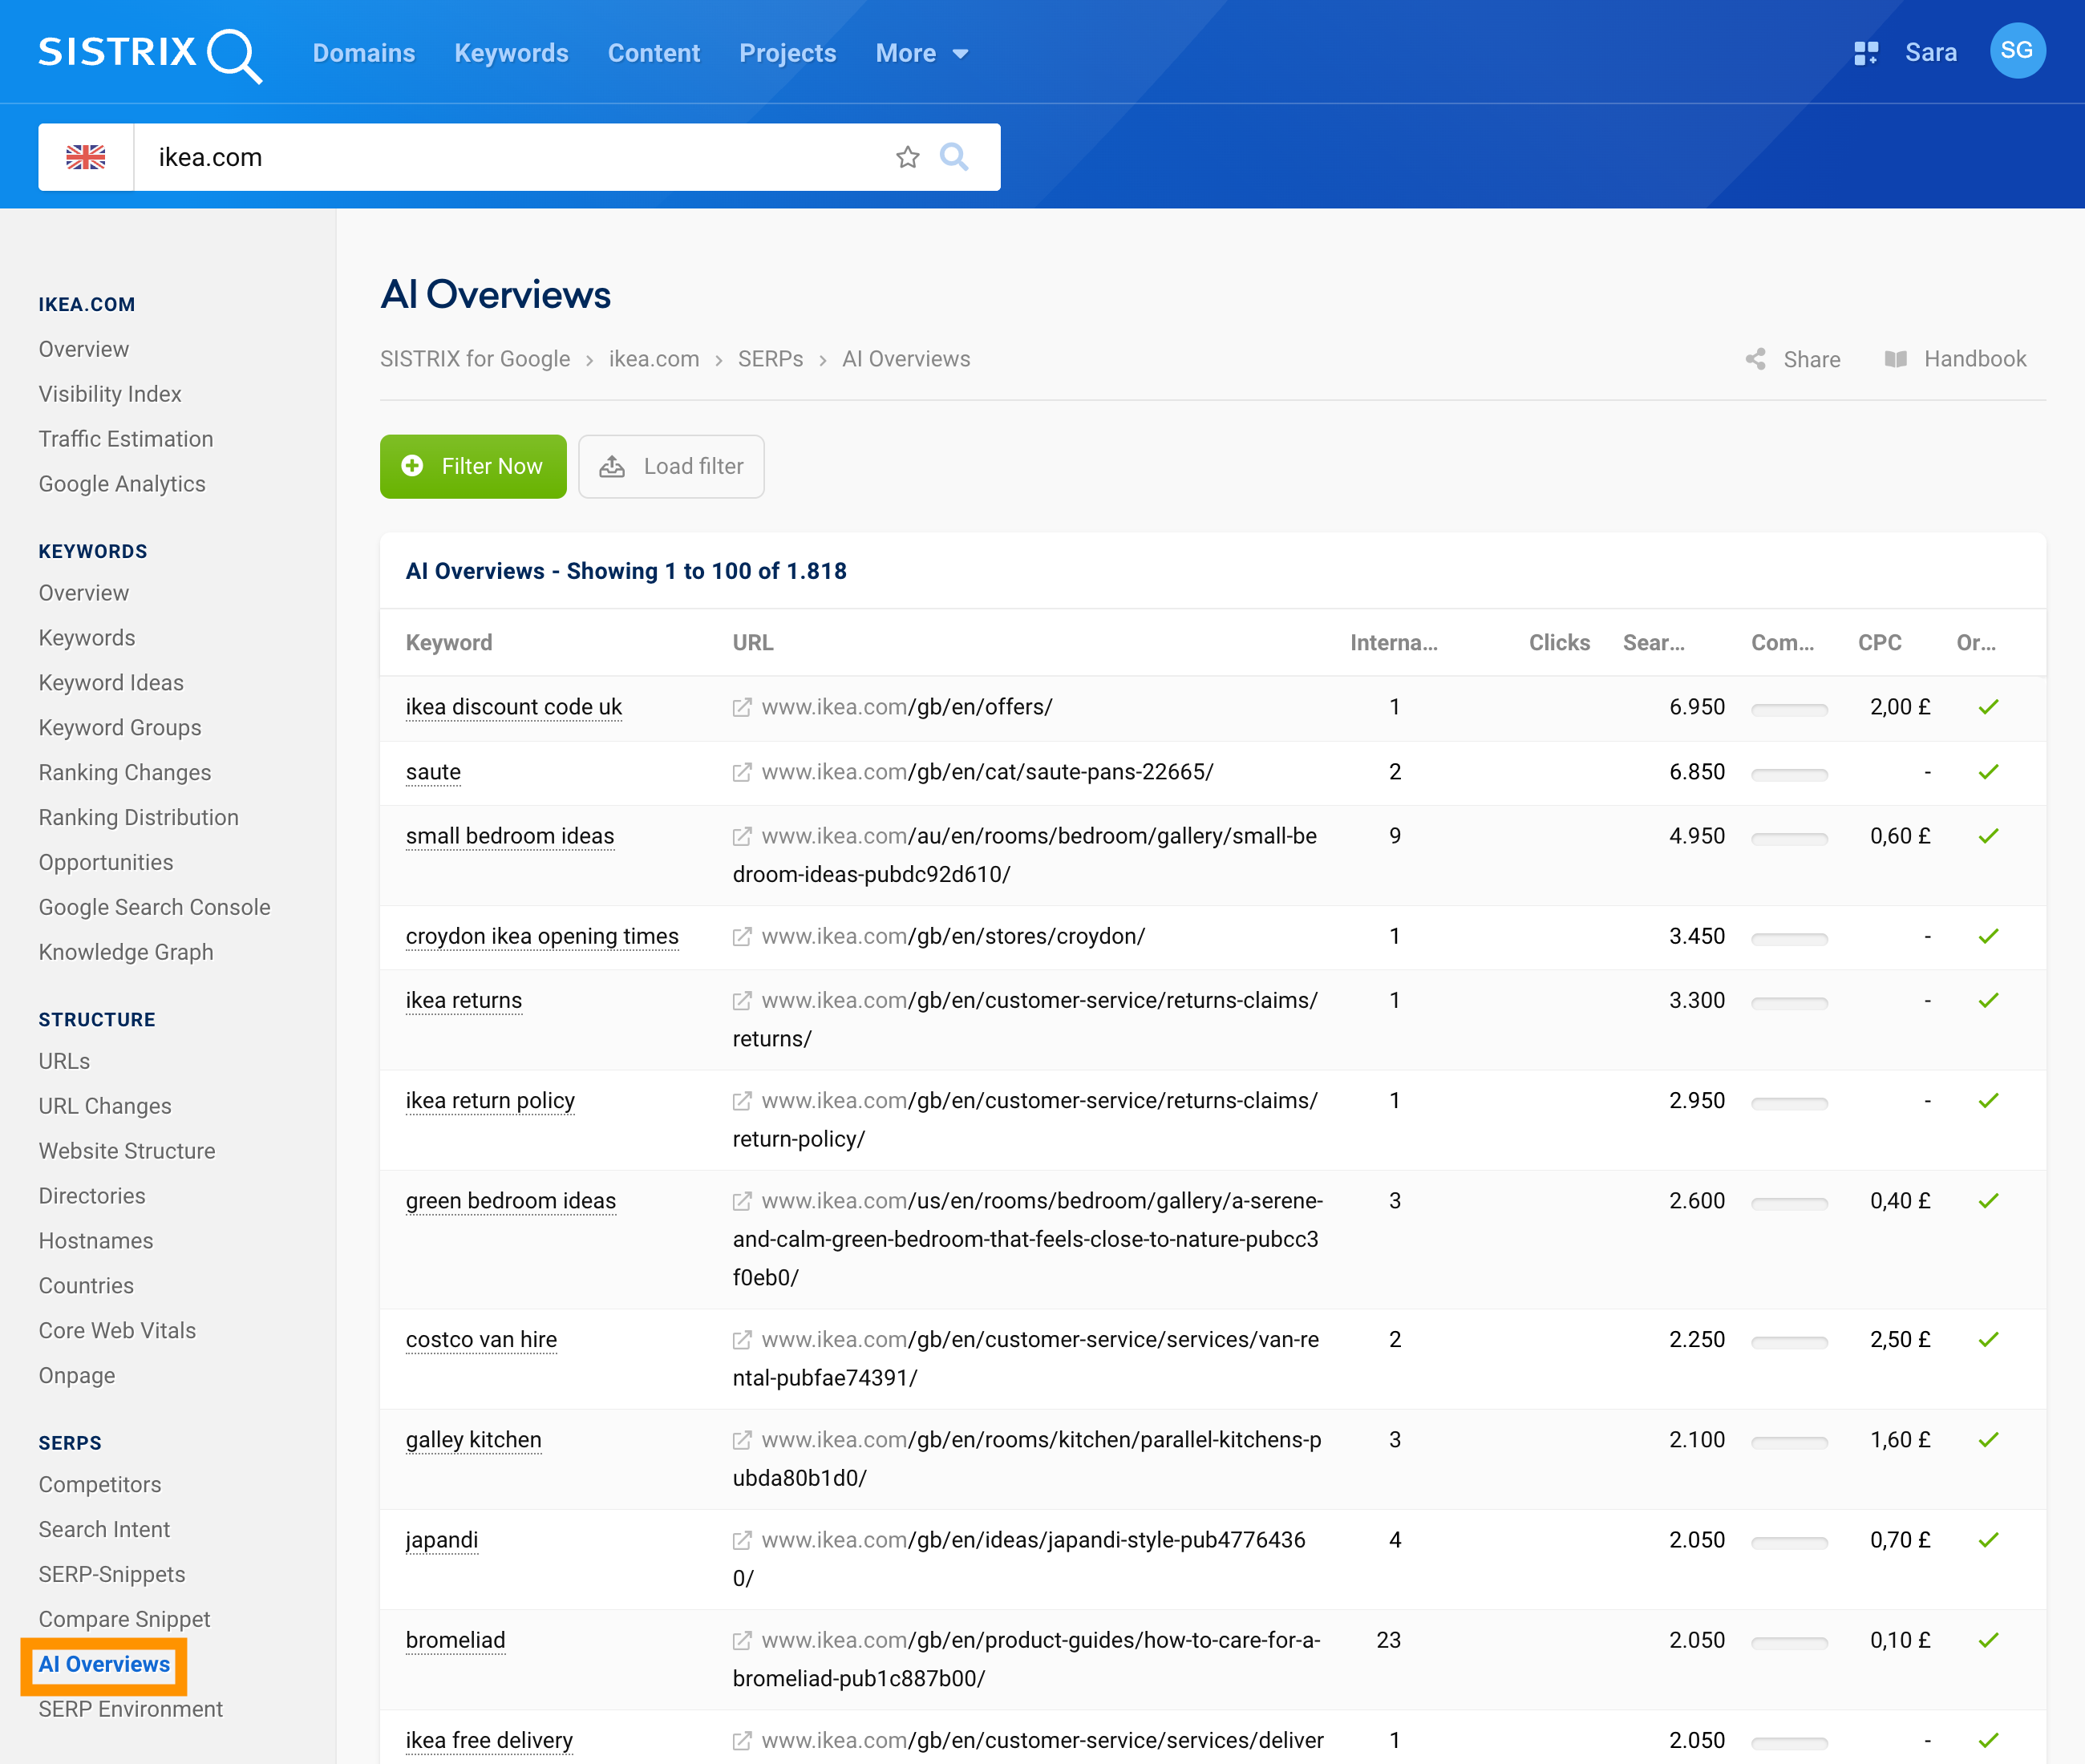2085x1764 pixels.
Task: Open Search Intent in sidebar
Action: pos(104,1530)
